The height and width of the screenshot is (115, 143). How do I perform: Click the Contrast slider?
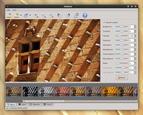pos(122,31)
